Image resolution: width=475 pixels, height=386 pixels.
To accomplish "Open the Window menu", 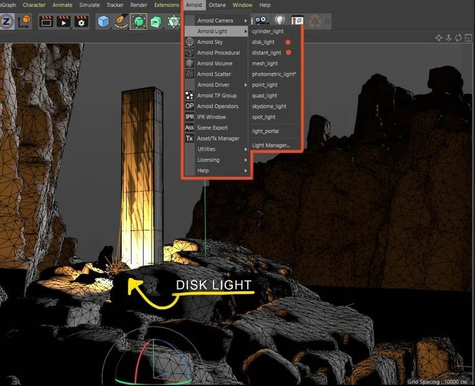I will [242, 5].
